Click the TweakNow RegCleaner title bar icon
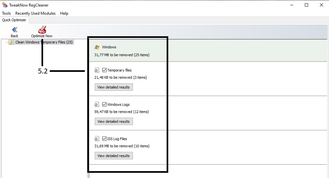The height and width of the screenshot is (178, 329). [x=5, y=5]
